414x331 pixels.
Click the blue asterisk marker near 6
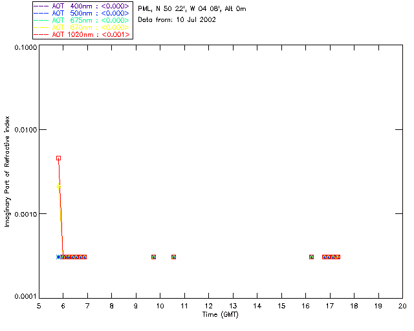(x=58, y=257)
